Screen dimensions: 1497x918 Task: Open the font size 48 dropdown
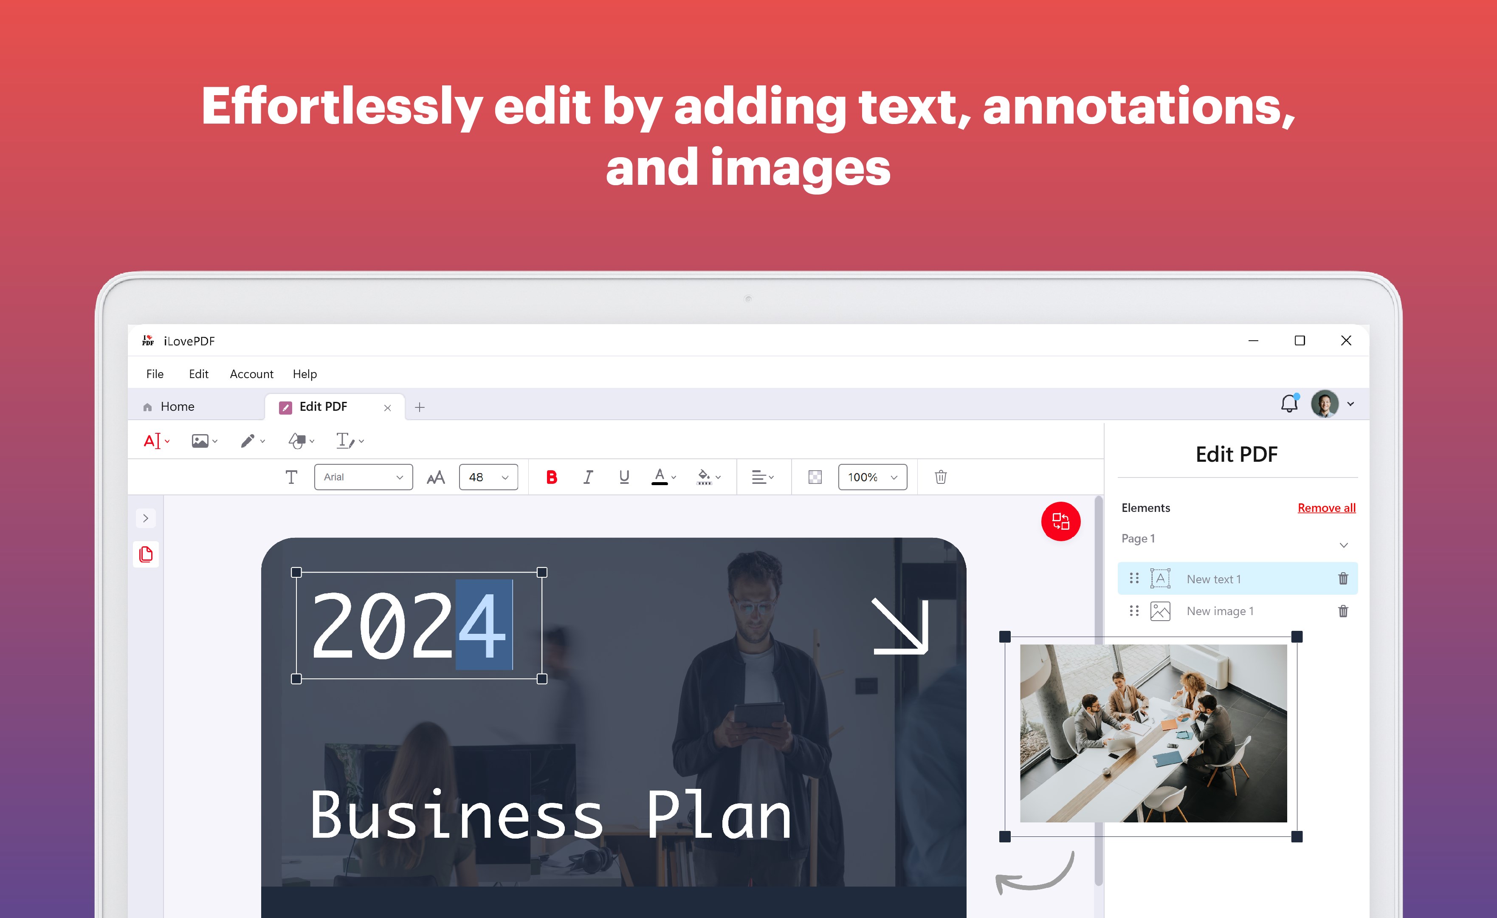point(488,477)
